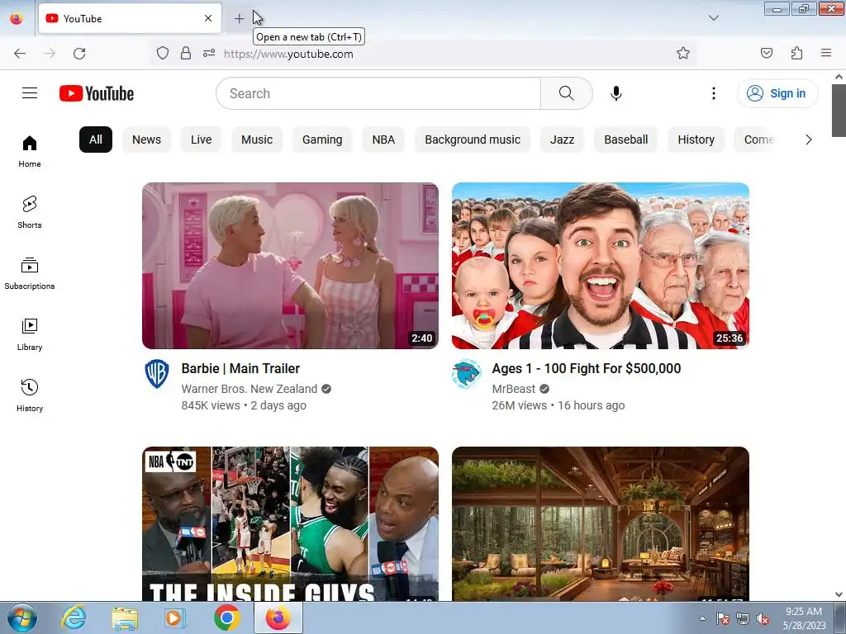Screen dimensions: 846x634
Task: Select the History category chip
Action: [696, 140]
